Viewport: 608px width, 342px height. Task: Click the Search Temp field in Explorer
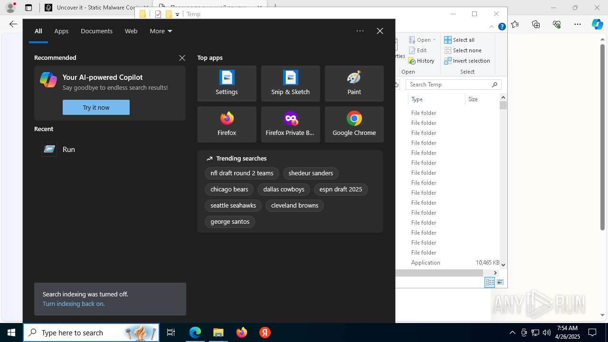point(454,85)
